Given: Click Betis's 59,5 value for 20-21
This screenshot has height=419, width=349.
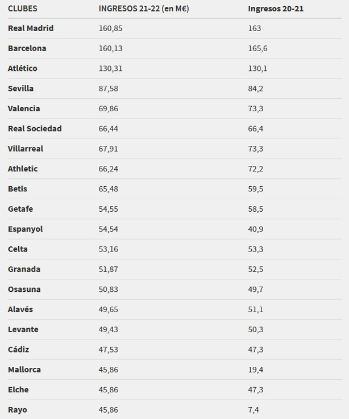Looking at the screenshot, I should coord(256,188).
